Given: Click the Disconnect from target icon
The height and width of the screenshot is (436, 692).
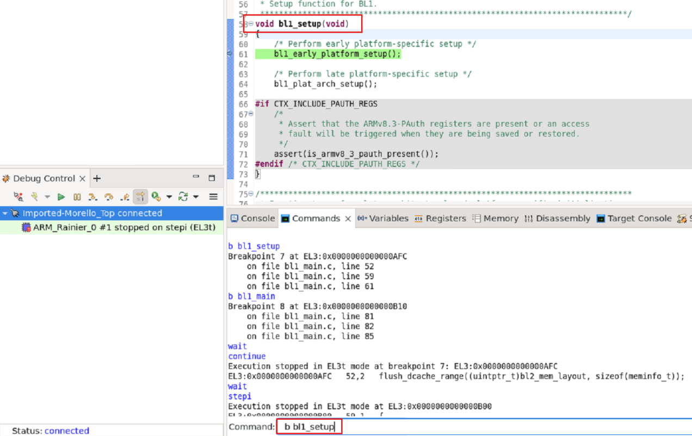Looking at the screenshot, I should click(18, 197).
